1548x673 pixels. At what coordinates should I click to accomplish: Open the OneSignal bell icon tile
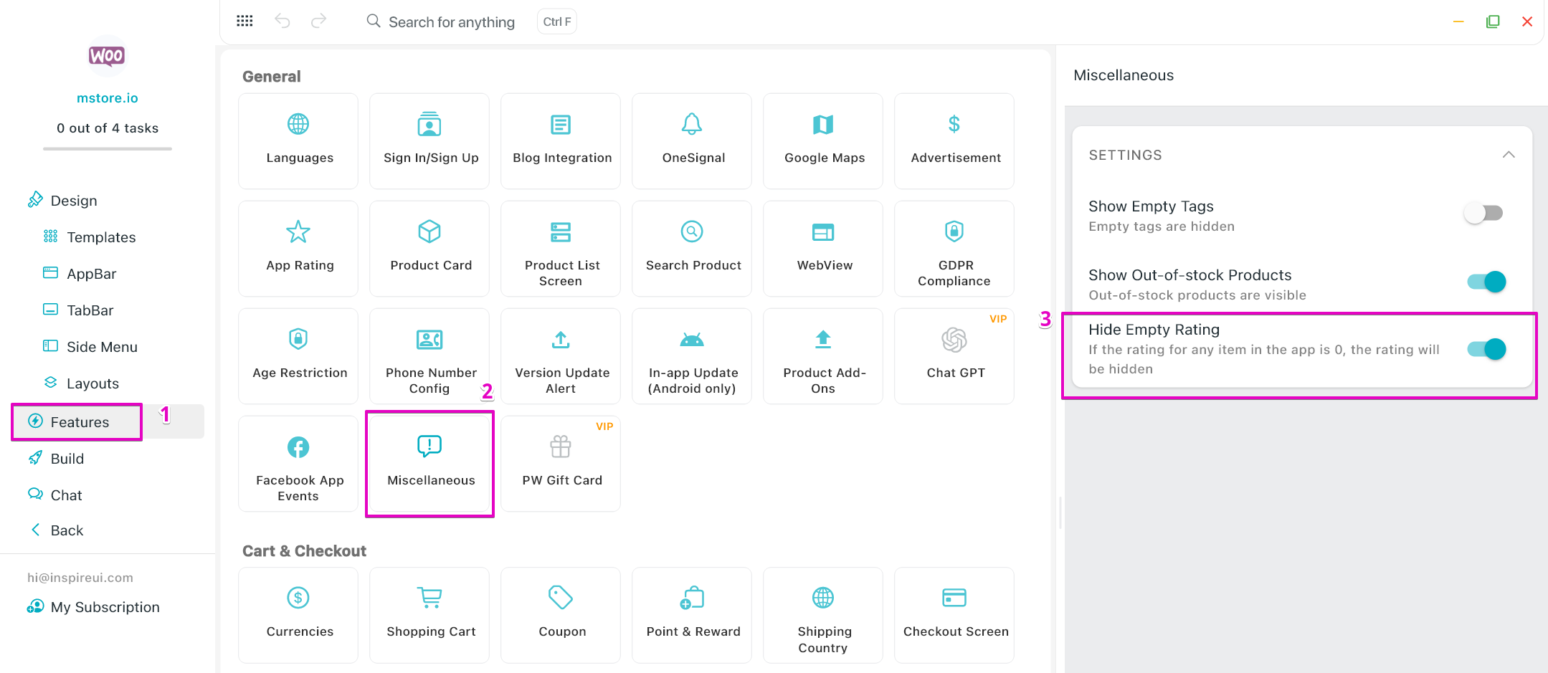click(x=692, y=140)
